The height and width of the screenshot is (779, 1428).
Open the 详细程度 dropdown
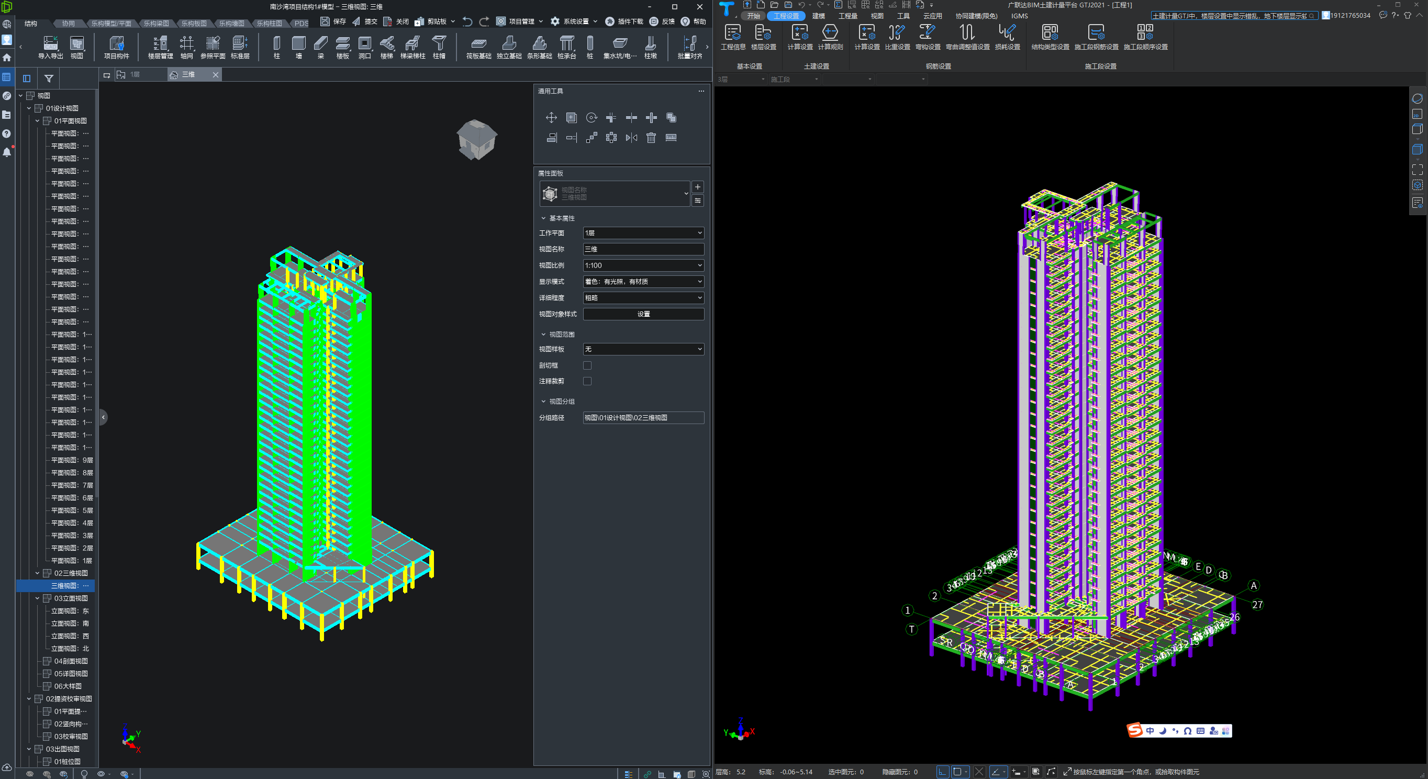(x=643, y=298)
